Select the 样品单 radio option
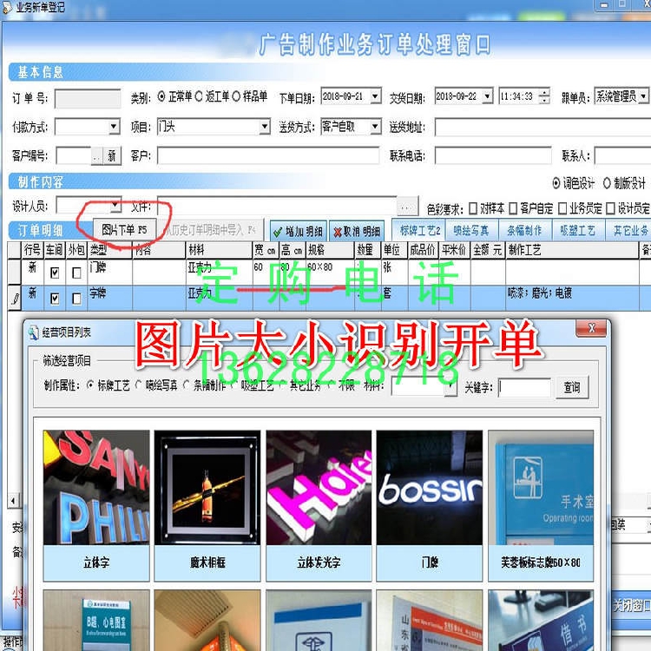This screenshot has width=651, height=651. (236, 97)
